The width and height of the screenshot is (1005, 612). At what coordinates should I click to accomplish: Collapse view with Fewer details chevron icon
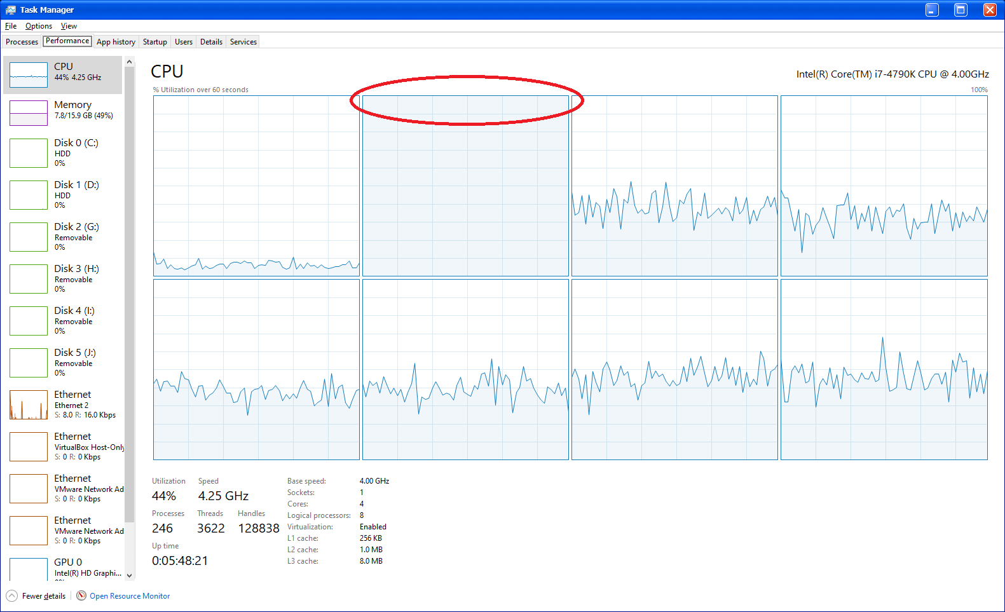(x=12, y=595)
